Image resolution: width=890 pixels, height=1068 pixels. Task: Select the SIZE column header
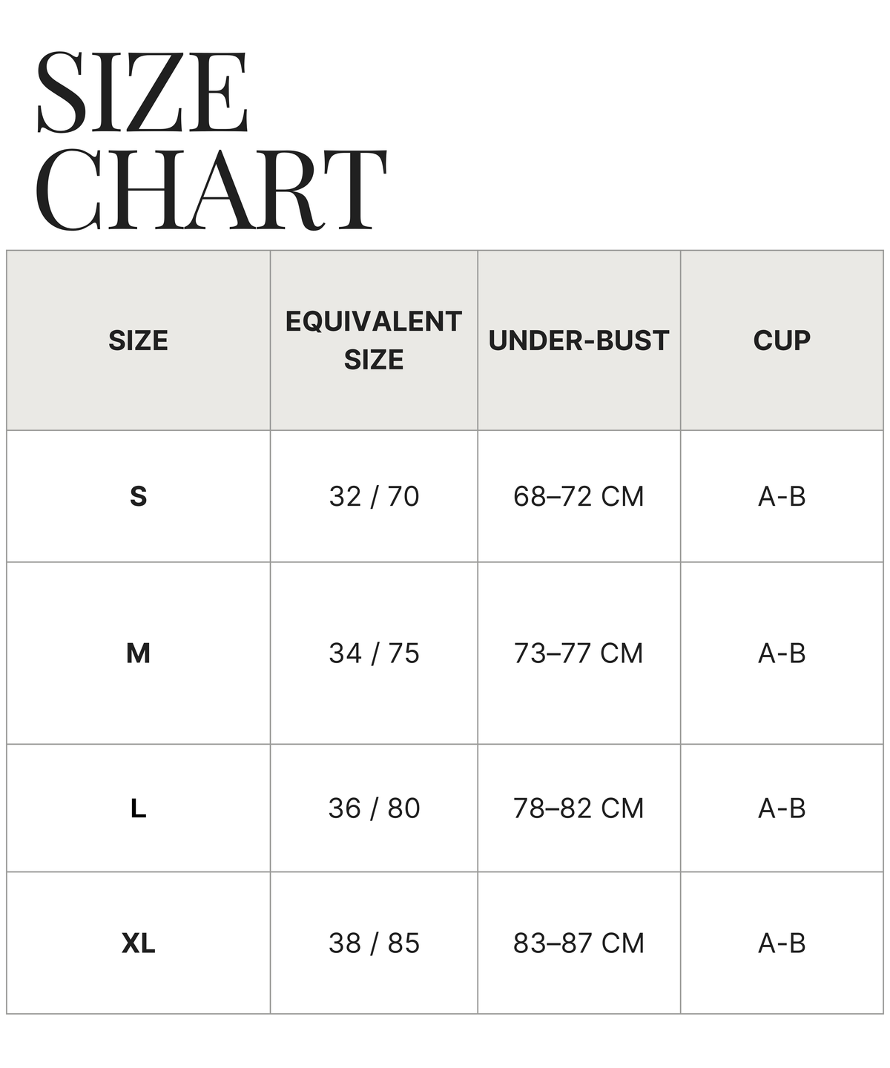tap(138, 340)
